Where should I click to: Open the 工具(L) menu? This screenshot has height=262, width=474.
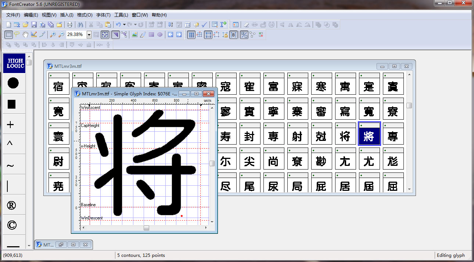(x=121, y=15)
